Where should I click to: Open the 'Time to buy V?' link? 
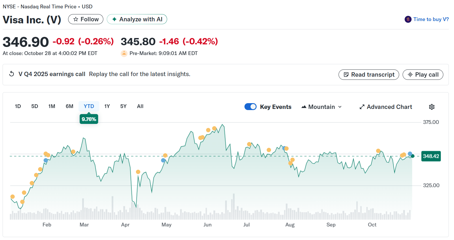(431, 19)
